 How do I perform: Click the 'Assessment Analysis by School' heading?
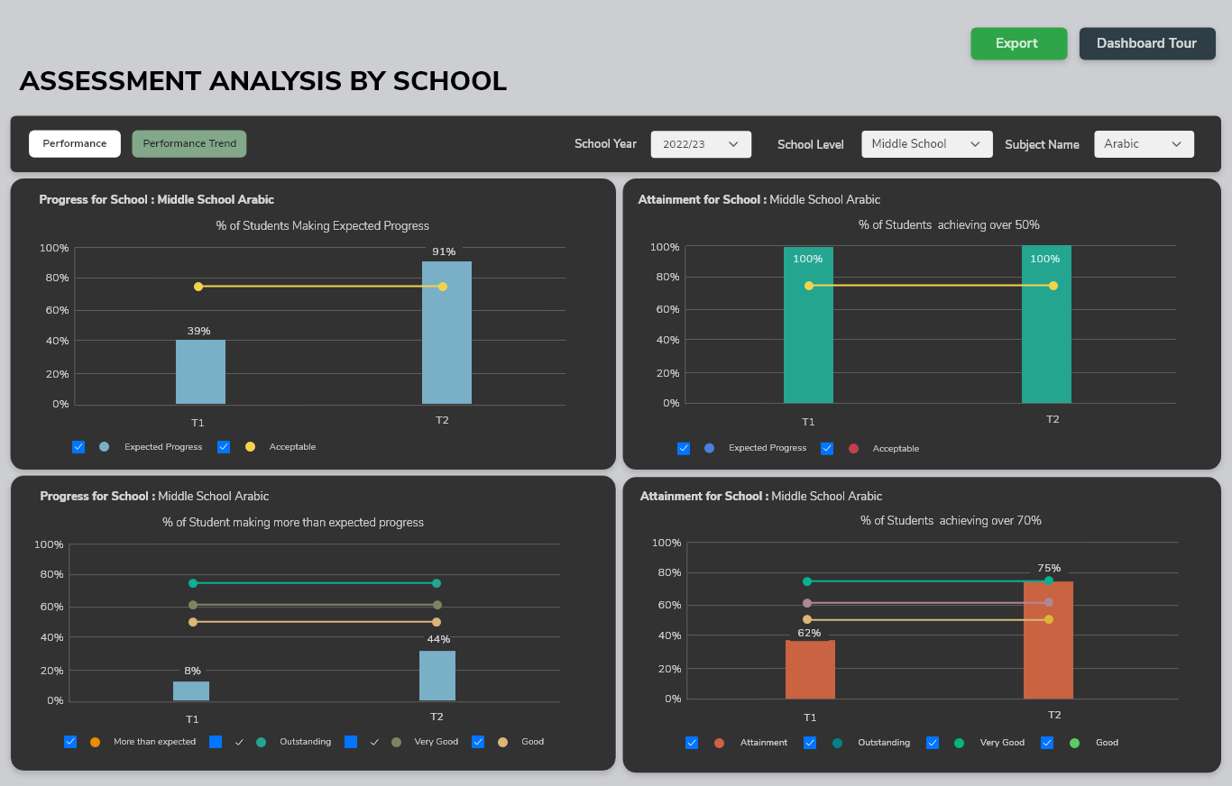tap(263, 81)
